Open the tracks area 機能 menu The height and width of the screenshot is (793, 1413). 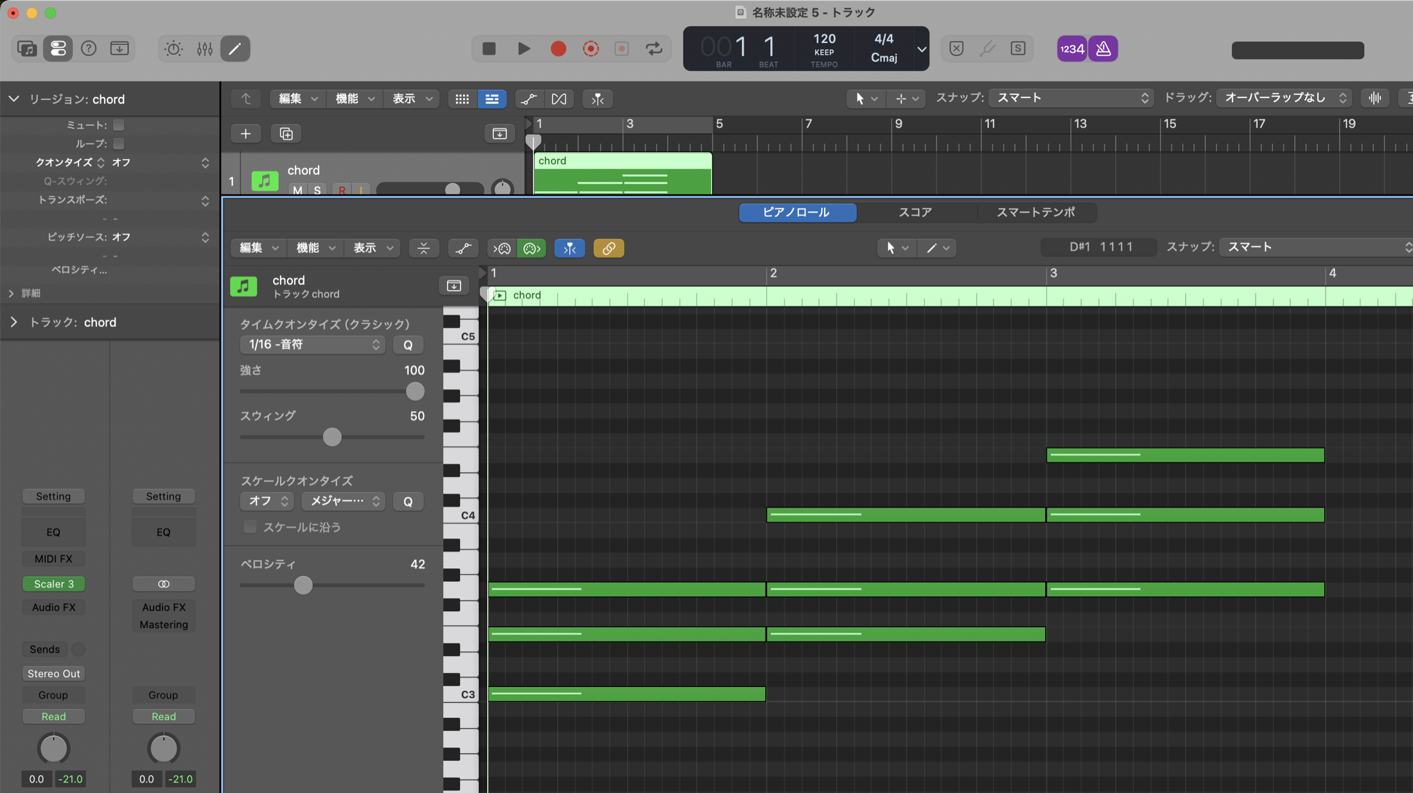click(354, 99)
